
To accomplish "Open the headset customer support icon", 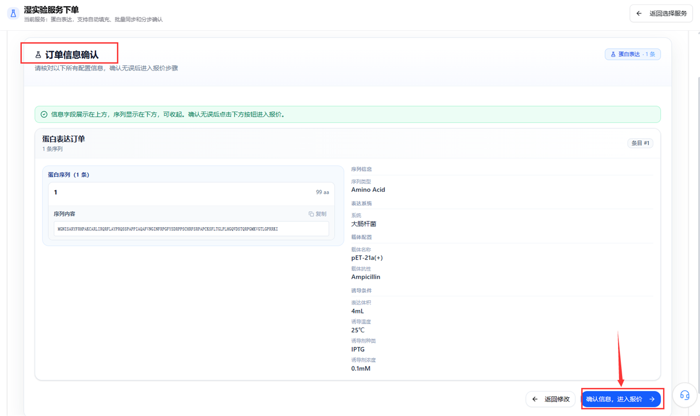I will pyautogui.click(x=685, y=395).
